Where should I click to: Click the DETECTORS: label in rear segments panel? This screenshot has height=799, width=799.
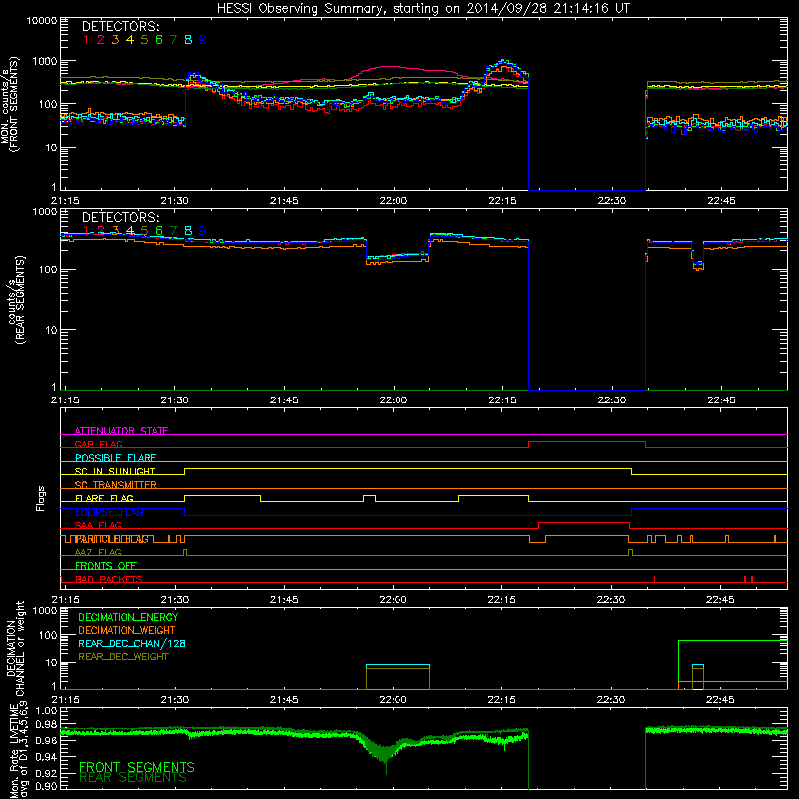pos(120,217)
